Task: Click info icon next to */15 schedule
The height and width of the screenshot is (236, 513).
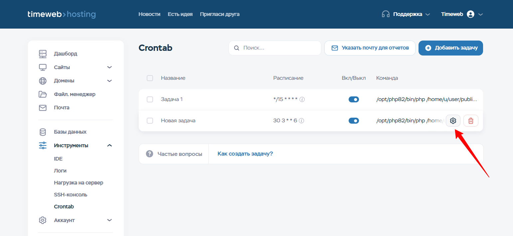Action: 302,99
